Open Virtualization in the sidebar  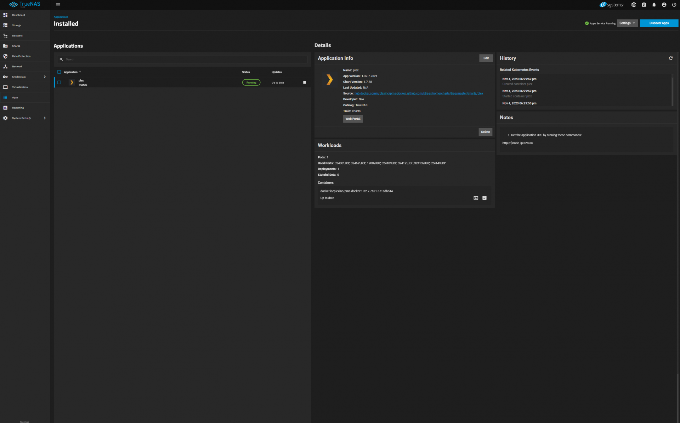pos(20,87)
